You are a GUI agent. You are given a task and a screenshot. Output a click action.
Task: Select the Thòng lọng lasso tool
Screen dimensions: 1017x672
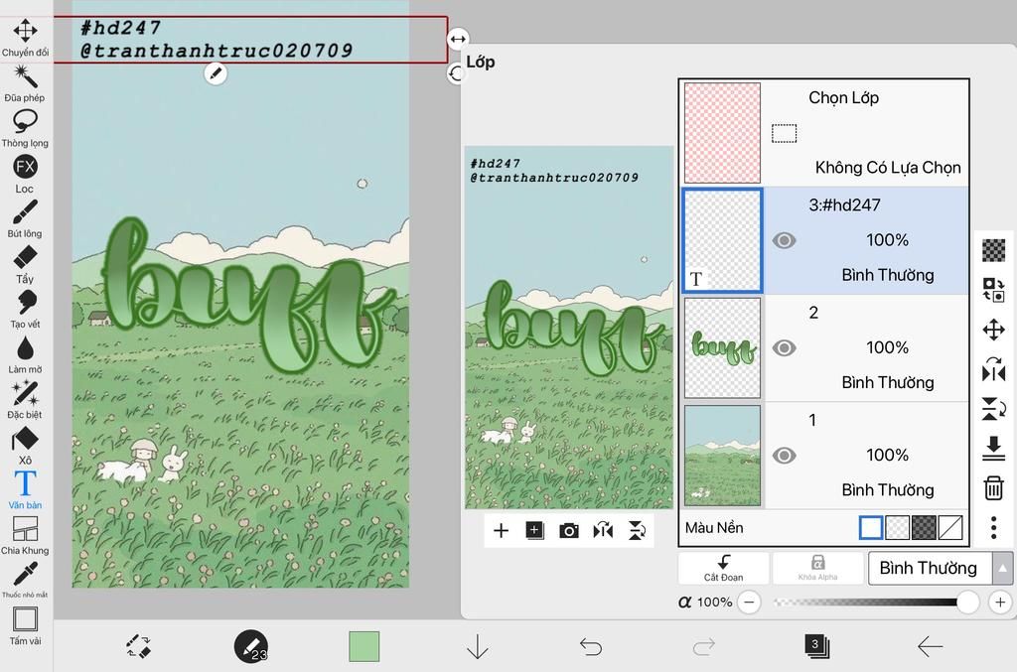point(25,128)
